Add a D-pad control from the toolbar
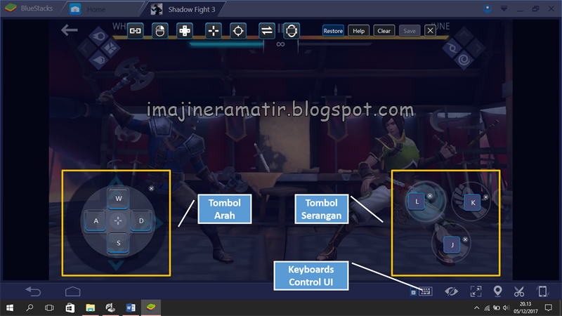Screen dimensions: 562x316 tap(185, 31)
